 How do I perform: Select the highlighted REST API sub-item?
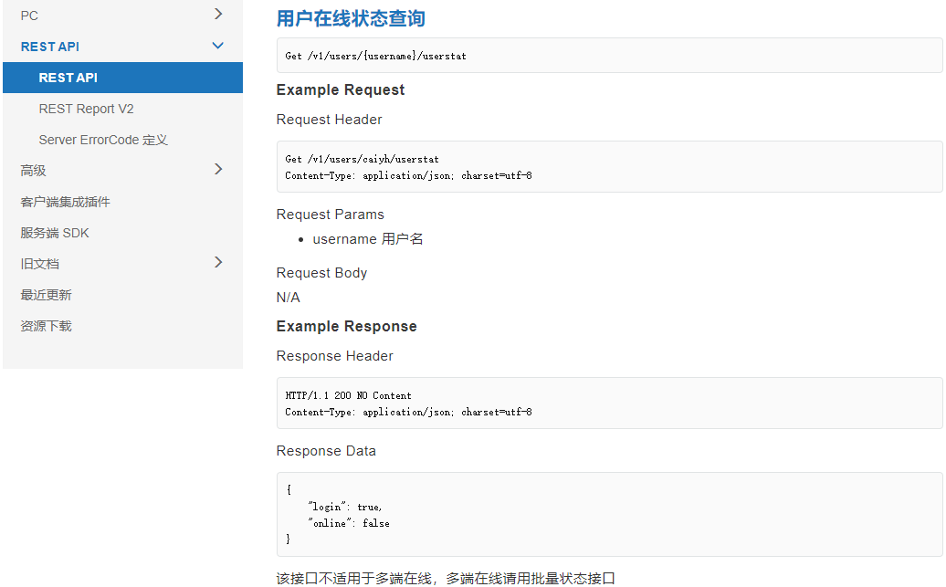68,78
